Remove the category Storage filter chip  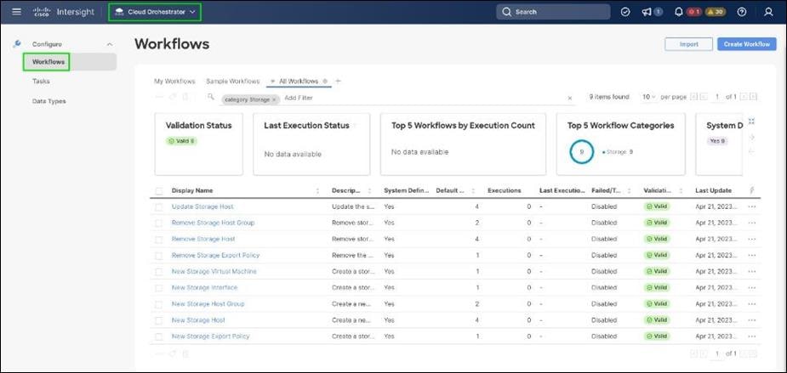pyautogui.click(x=274, y=99)
